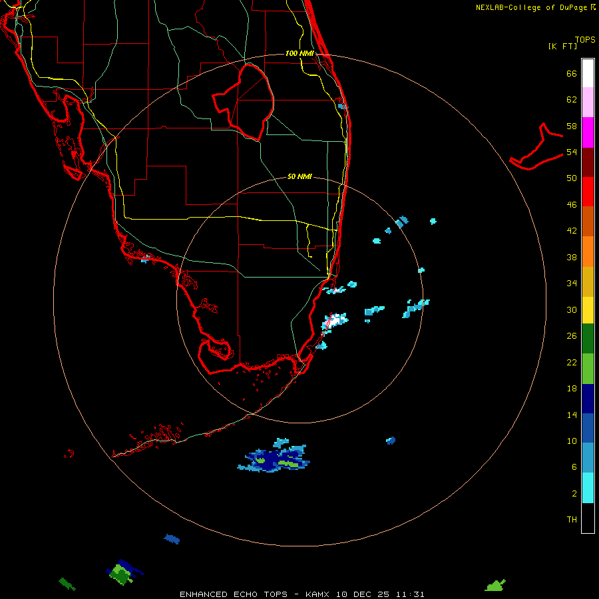Image resolution: width=599 pixels, height=599 pixels.
Task: Click the Enhanced Echo Tops KAMX caption
Action: pos(301,594)
